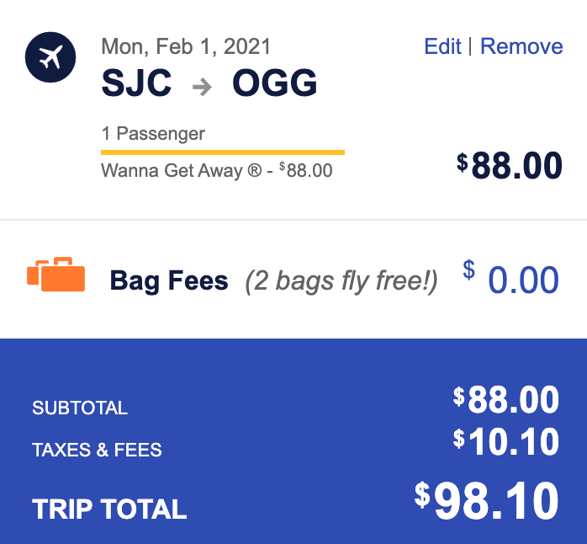Open the Edit link for the flight

pos(442,46)
